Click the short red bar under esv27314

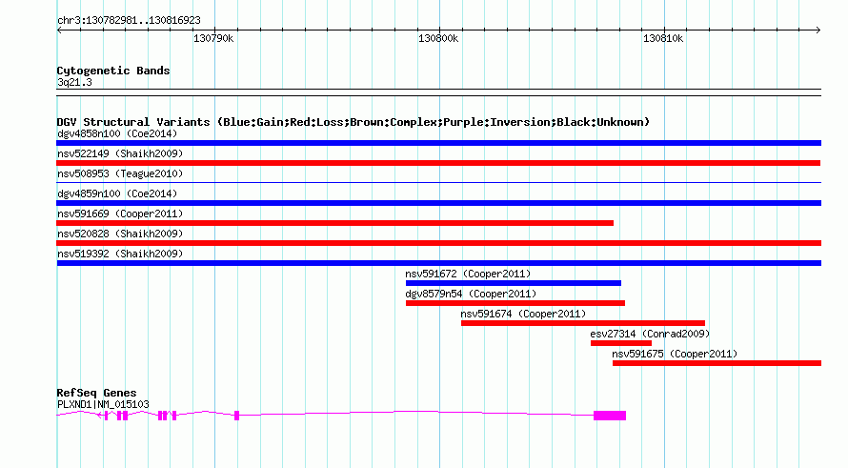(621, 343)
